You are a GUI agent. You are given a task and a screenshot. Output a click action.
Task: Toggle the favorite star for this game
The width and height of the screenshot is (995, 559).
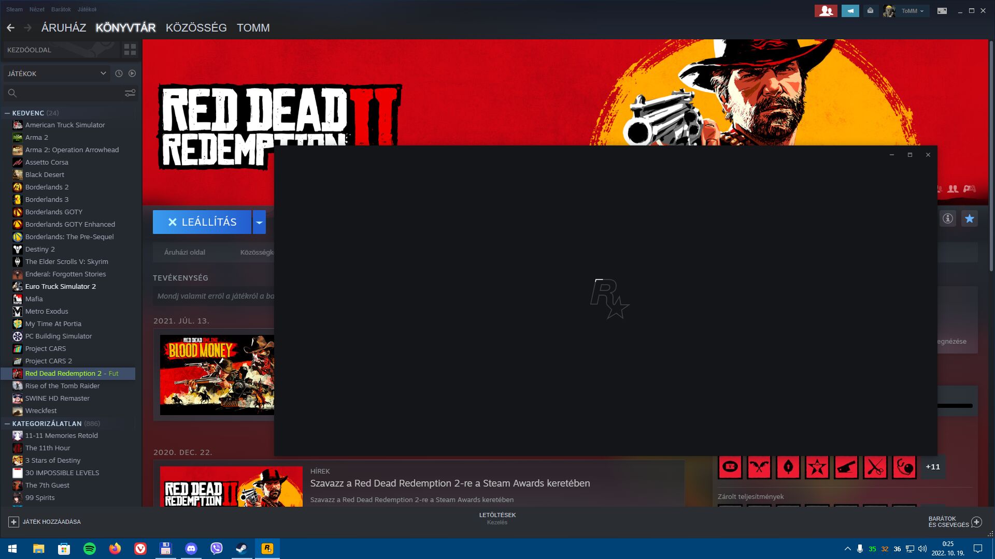tap(969, 218)
